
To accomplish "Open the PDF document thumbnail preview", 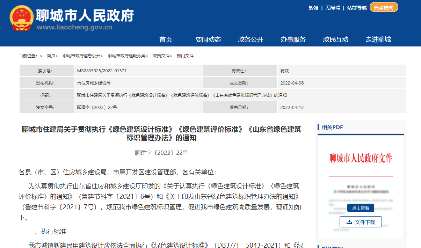I will coord(361,187).
